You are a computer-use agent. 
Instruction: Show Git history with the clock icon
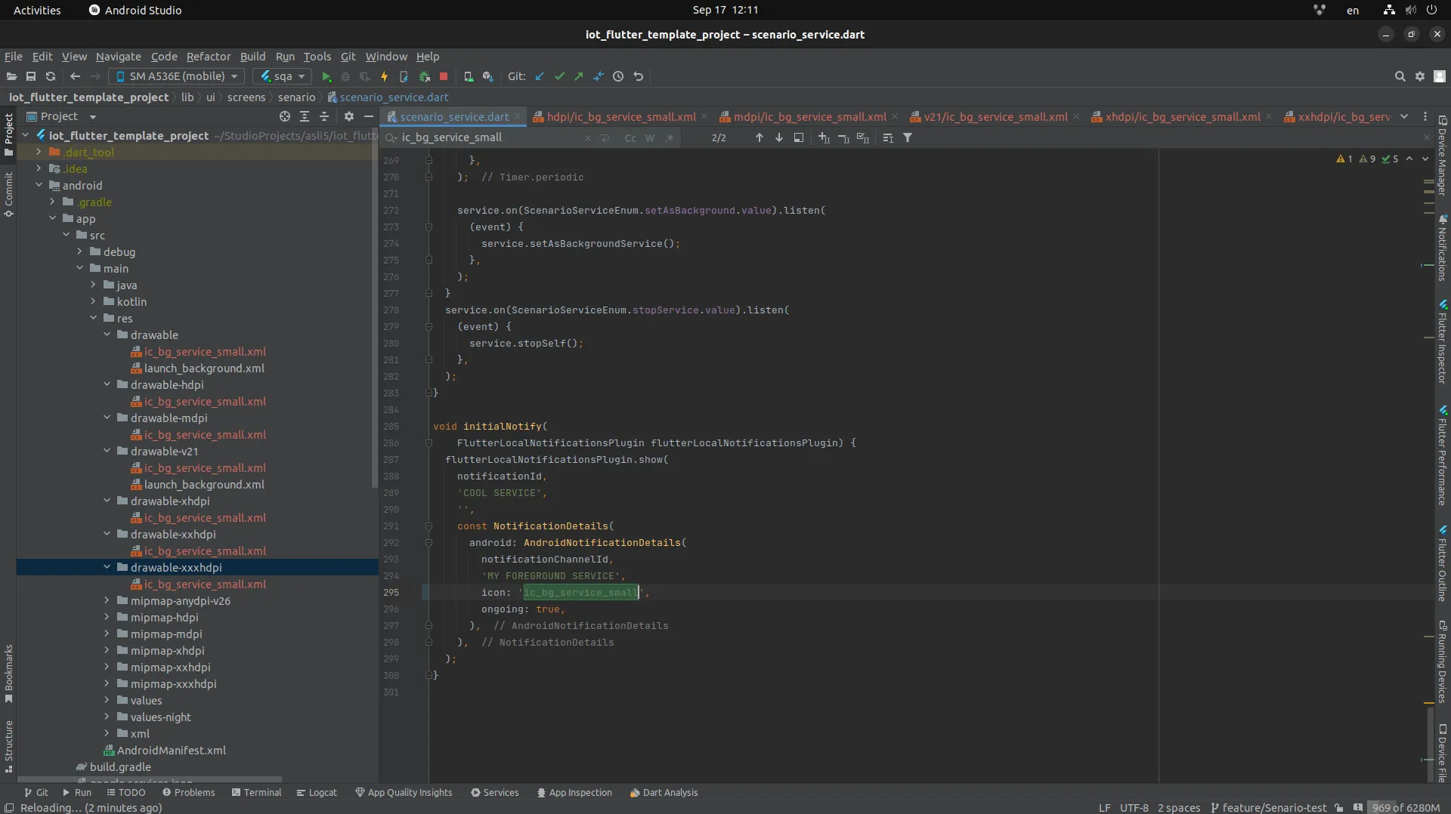click(x=618, y=77)
